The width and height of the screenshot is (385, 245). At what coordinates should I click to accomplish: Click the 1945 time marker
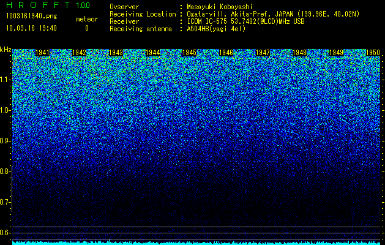point(189,53)
